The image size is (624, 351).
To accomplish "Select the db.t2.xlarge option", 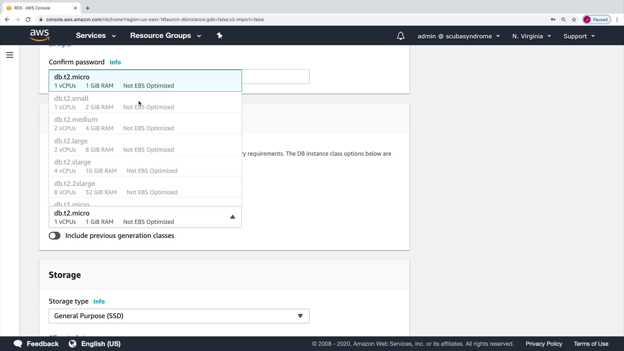I will click(x=145, y=166).
